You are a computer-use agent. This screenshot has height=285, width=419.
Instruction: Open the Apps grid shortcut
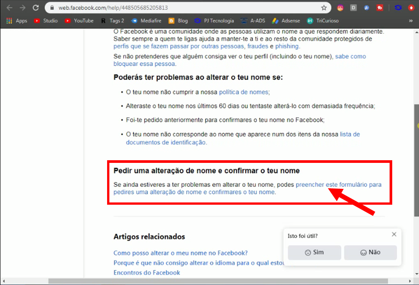17,21
